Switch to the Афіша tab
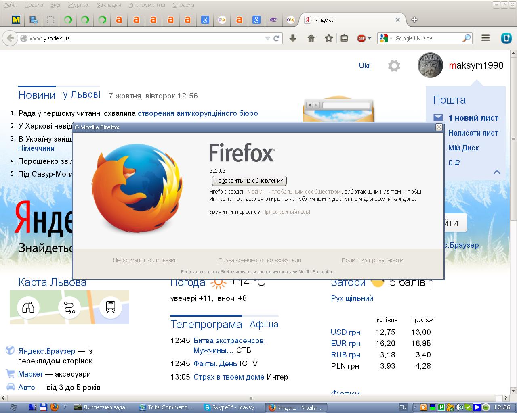The height and width of the screenshot is (413, 517). tap(264, 324)
